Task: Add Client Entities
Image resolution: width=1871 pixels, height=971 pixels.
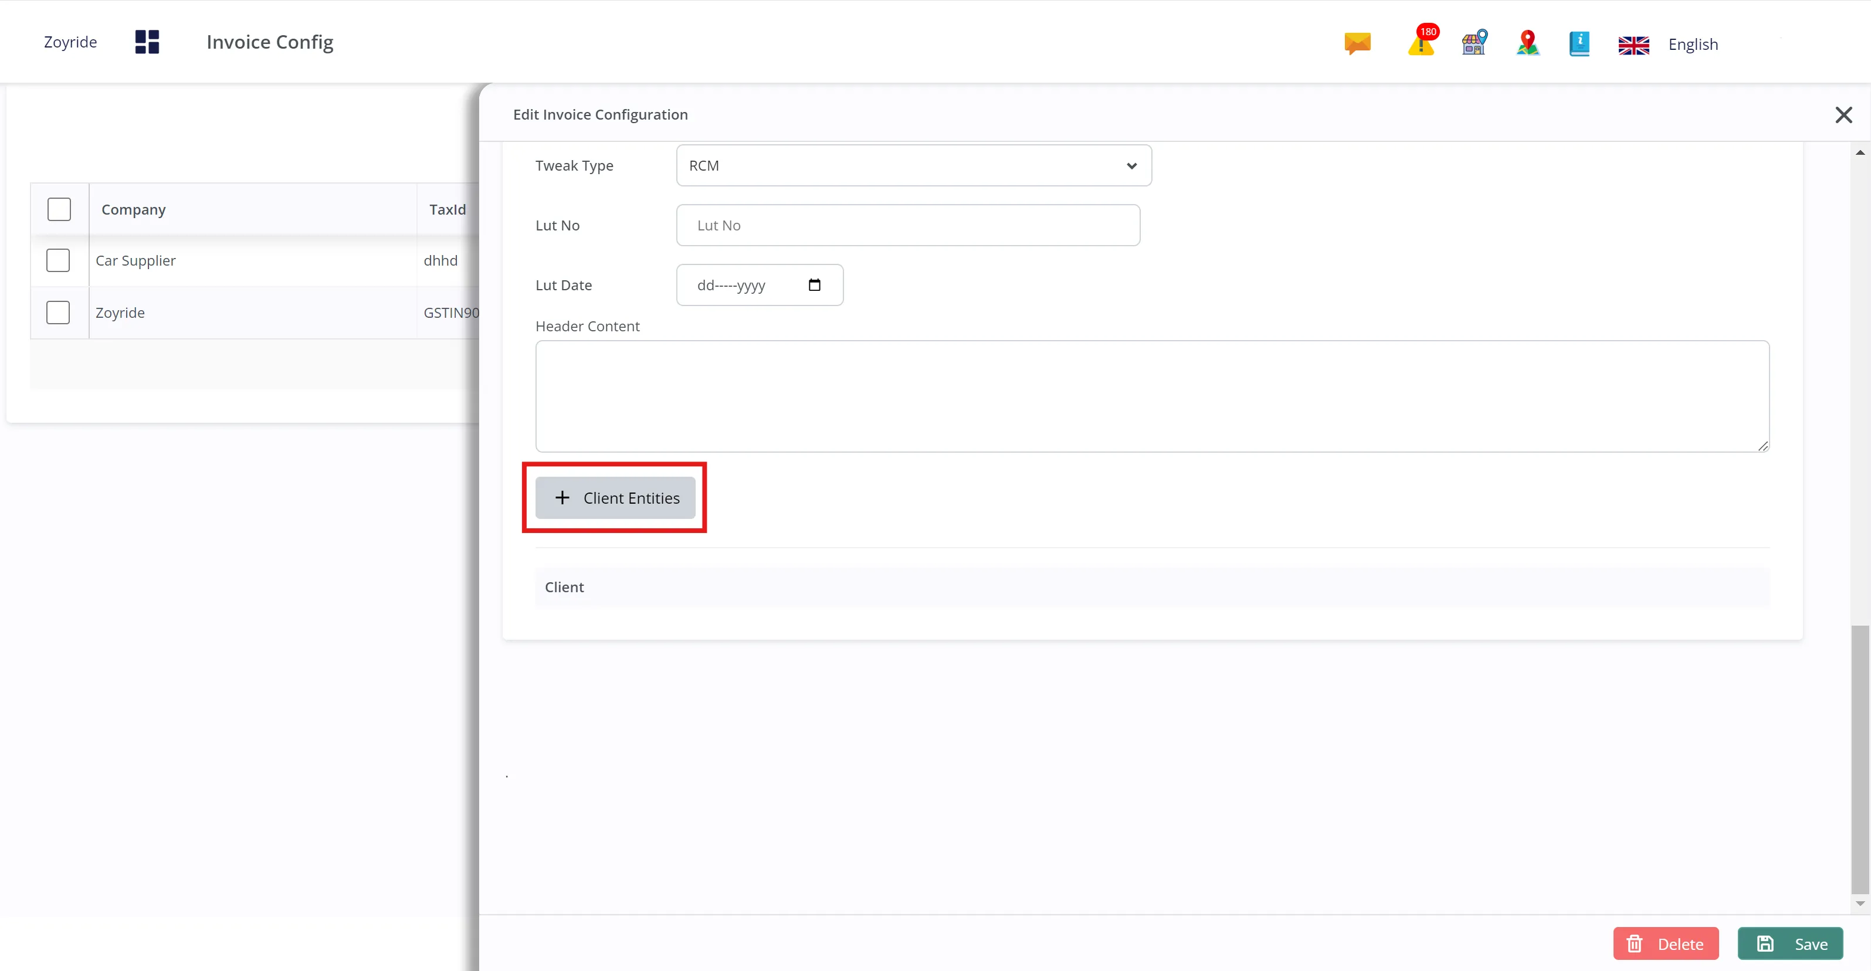Action: click(615, 497)
